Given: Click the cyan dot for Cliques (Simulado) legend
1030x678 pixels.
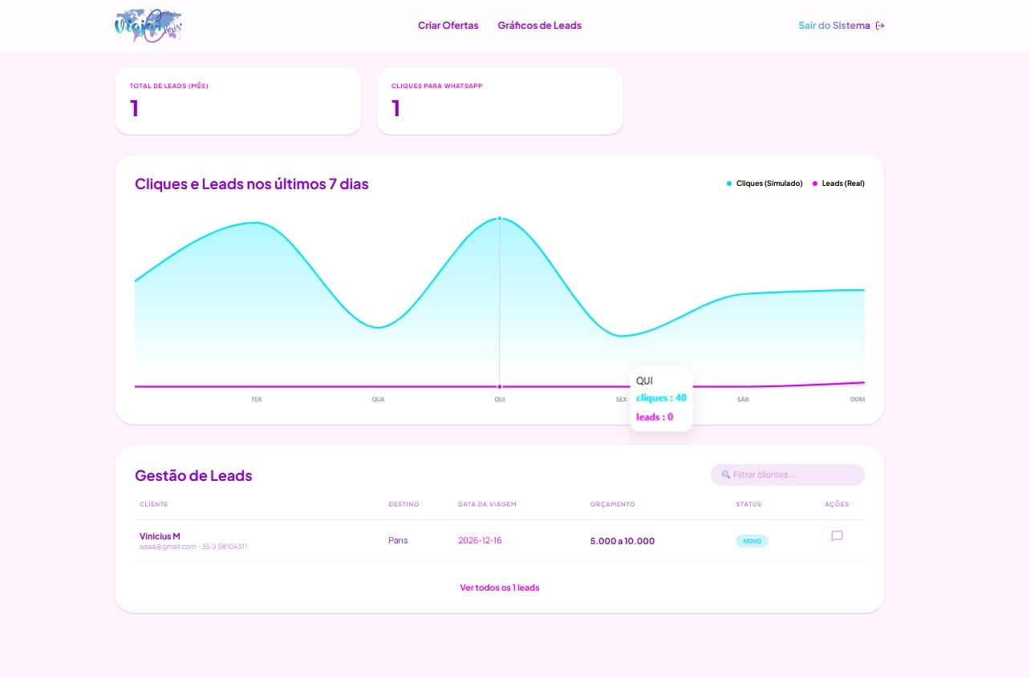Looking at the screenshot, I should coord(728,184).
